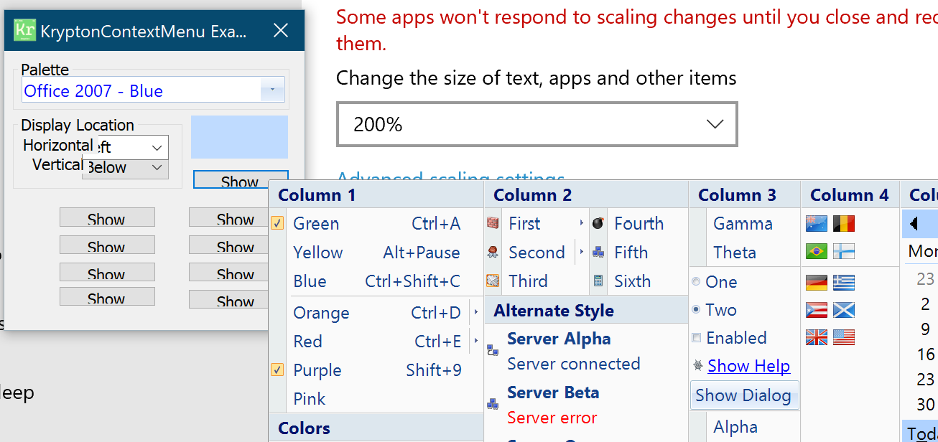Pick the Germany flag image
The image size is (938, 442).
pos(817,283)
